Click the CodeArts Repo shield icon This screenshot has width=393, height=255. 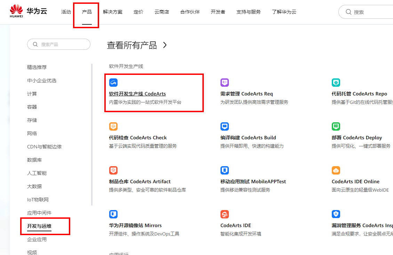[x=336, y=83]
